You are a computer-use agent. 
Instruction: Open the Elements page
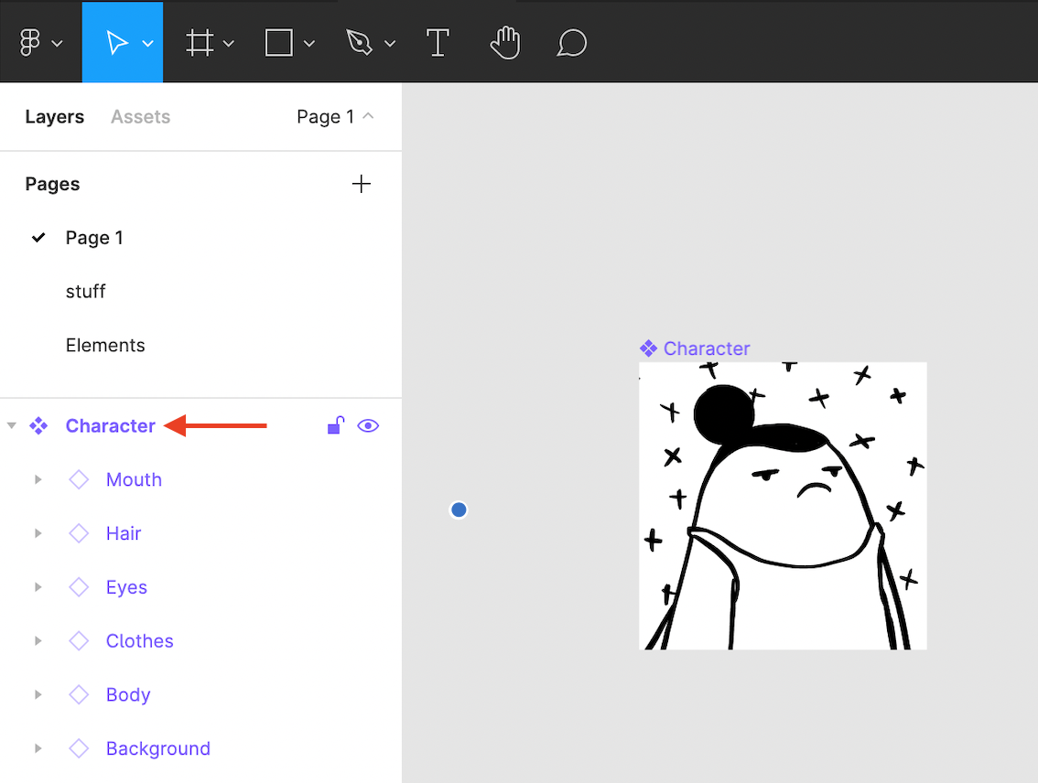click(x=105, y=345)
